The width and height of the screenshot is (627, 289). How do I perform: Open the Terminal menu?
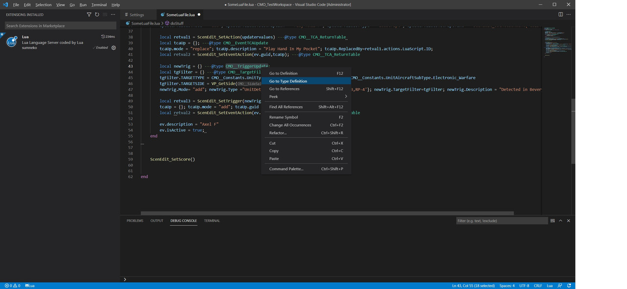click(x=99, y=4)
